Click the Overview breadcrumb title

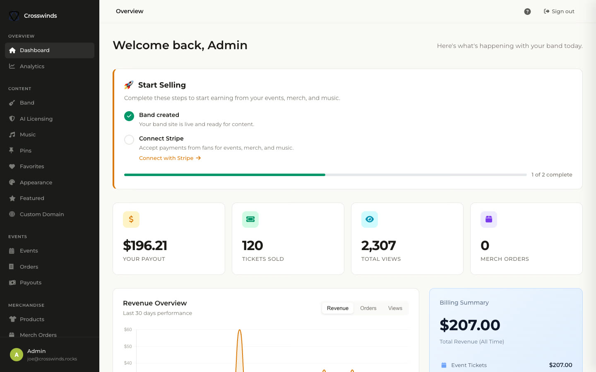pos(130,11)
